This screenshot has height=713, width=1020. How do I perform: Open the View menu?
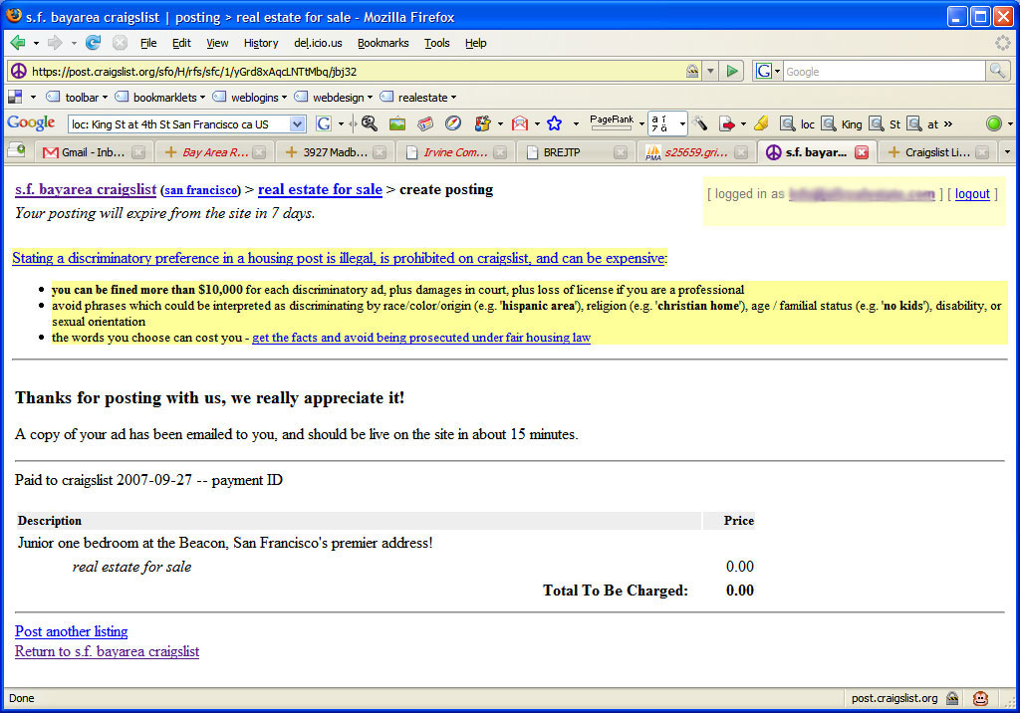click(x=217, y=43)
